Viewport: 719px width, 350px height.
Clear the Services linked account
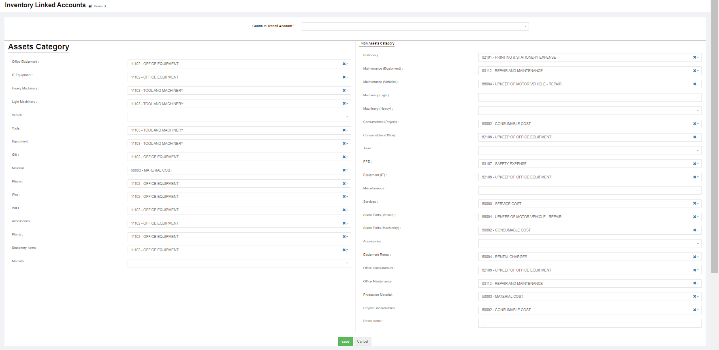[694, 204]
